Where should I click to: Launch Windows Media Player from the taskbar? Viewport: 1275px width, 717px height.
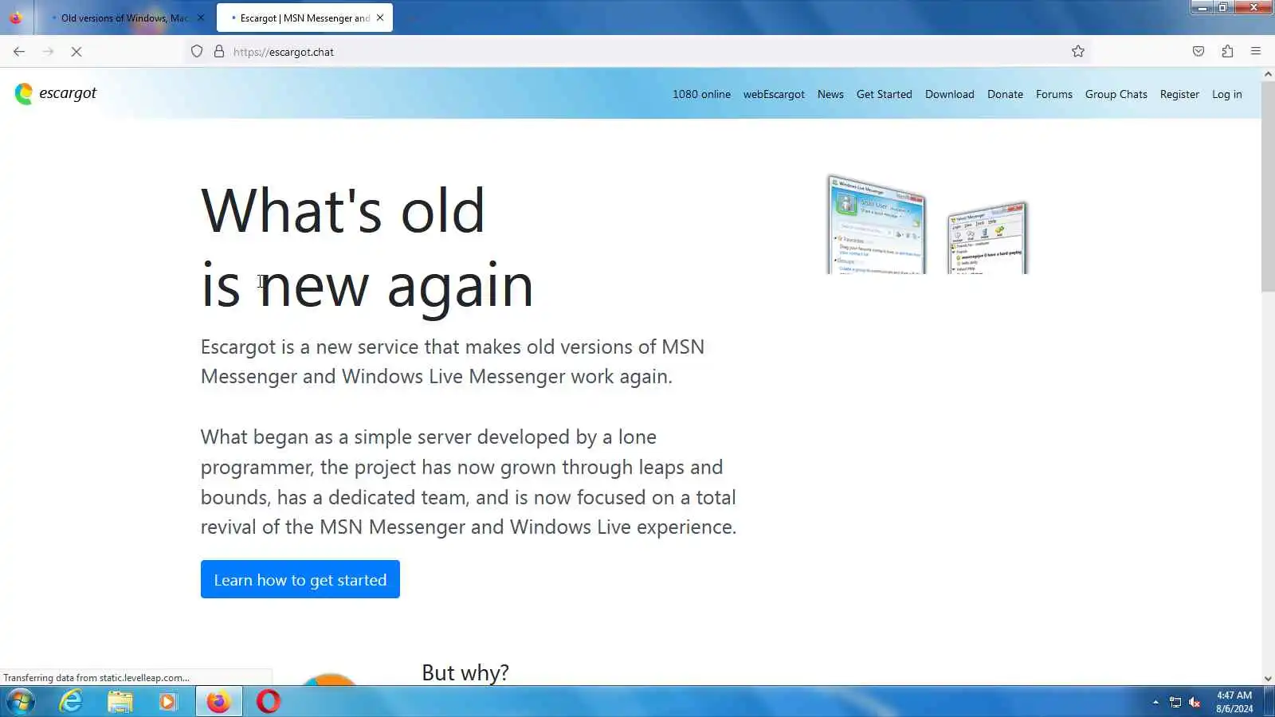[168, 702]
